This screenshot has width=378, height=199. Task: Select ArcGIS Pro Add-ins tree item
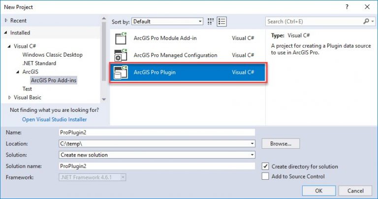tap(54, 80)
